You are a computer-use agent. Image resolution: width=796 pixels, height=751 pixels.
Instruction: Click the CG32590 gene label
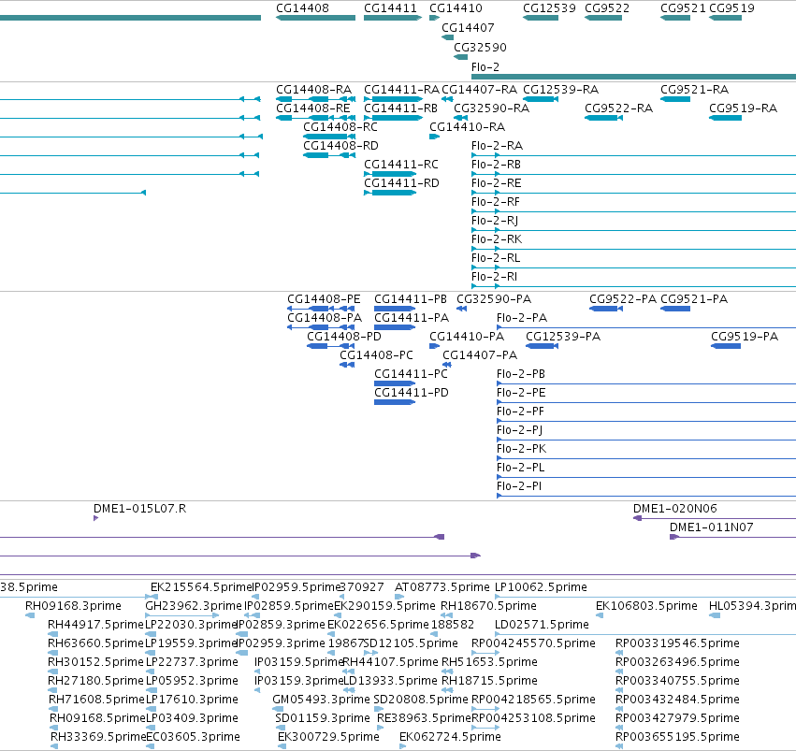480,48
